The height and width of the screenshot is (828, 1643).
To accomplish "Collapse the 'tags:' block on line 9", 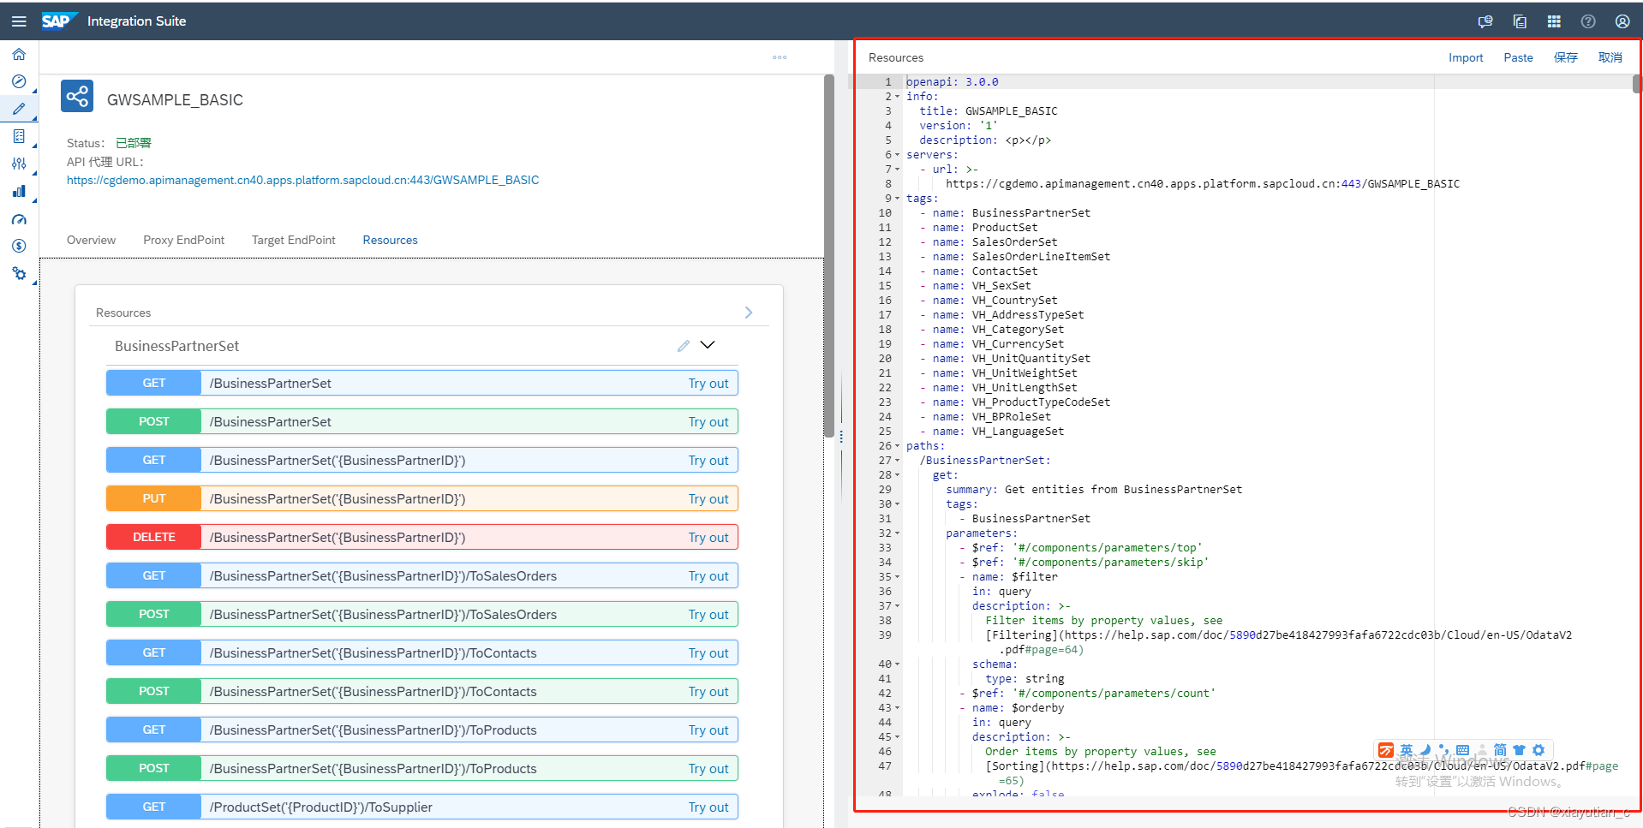I will (x=898, y=199).
